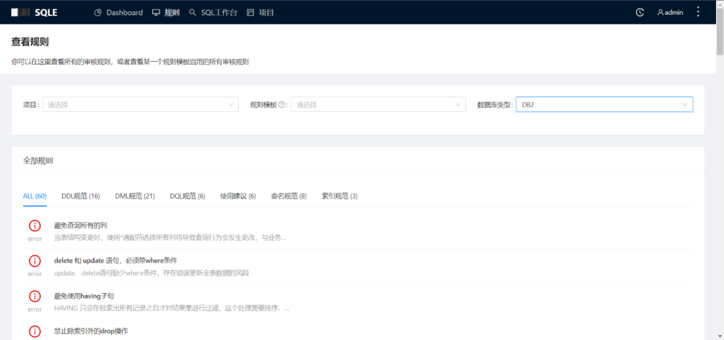Viewport: 724px width, 340px height.
Task: Open the vertical three-dot more menu
Action: 698,12
